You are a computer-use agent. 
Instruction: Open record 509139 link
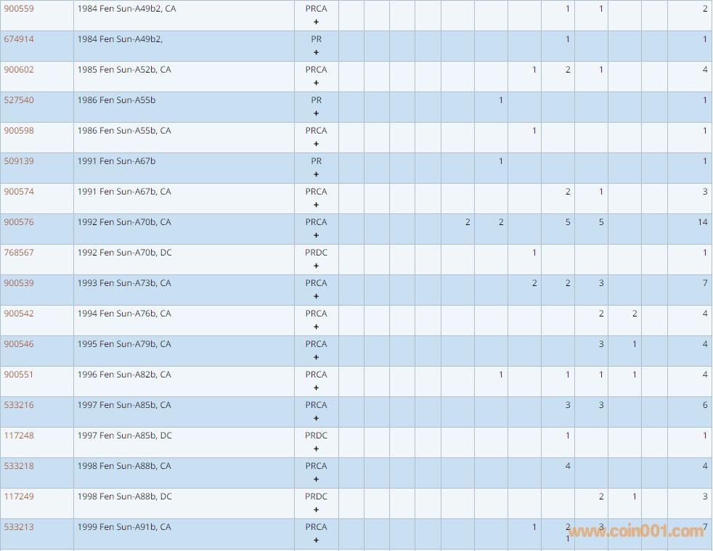(x=19, y=161)
